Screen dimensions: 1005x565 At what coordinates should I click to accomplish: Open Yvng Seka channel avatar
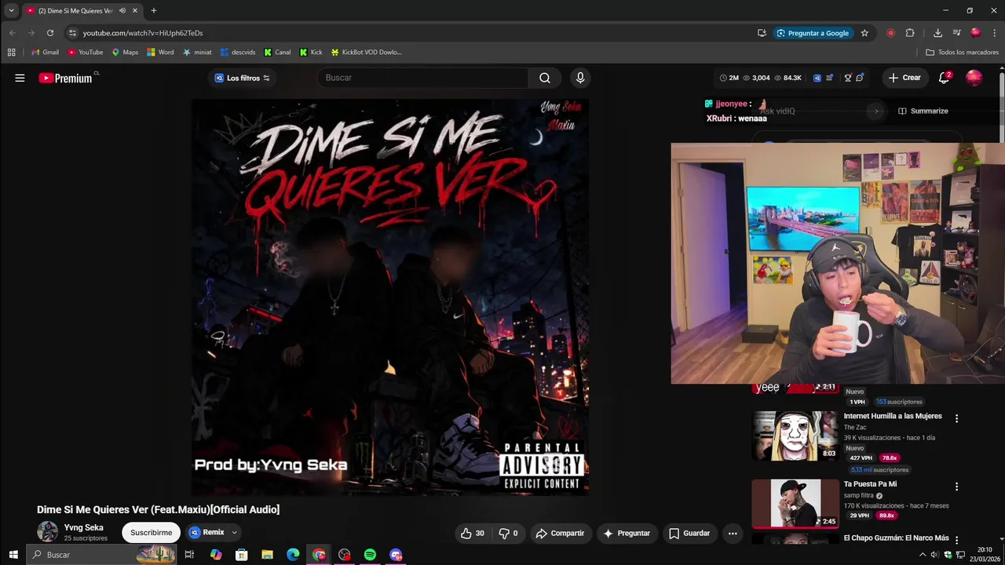click(x=47, y=531)
